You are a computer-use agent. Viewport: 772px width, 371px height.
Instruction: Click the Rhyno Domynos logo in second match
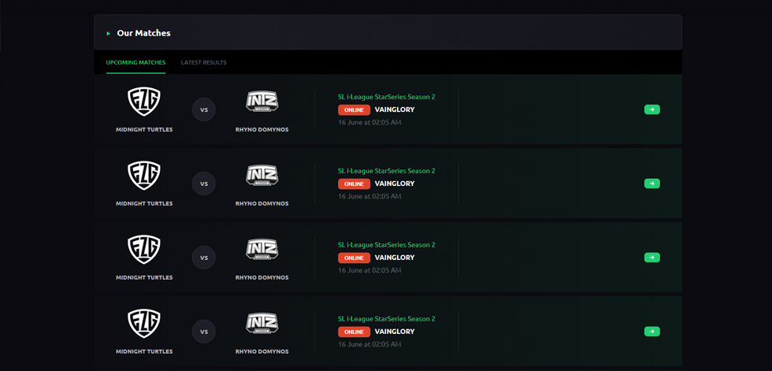[262, 176]
